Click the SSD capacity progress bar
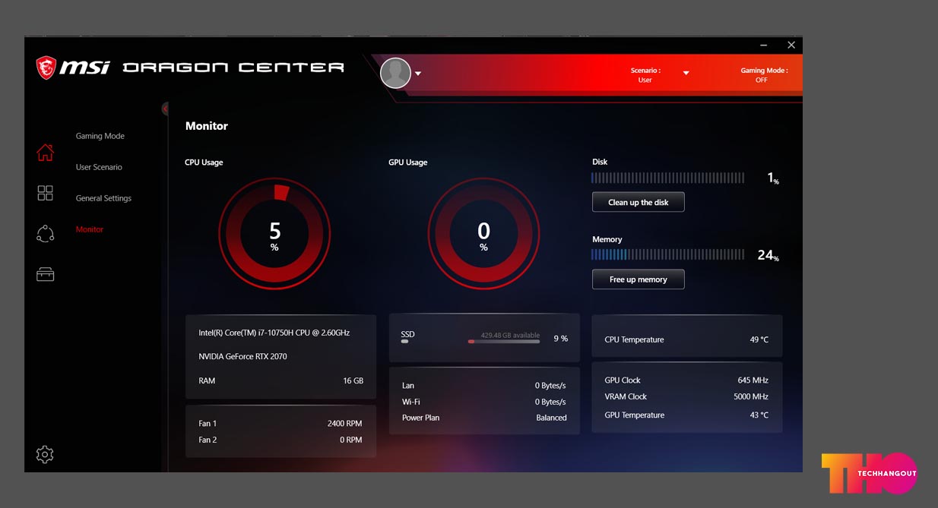 [x=504, y=342]
